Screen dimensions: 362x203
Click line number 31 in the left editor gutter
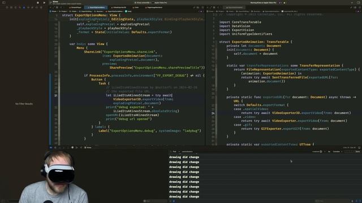[55, 95]
